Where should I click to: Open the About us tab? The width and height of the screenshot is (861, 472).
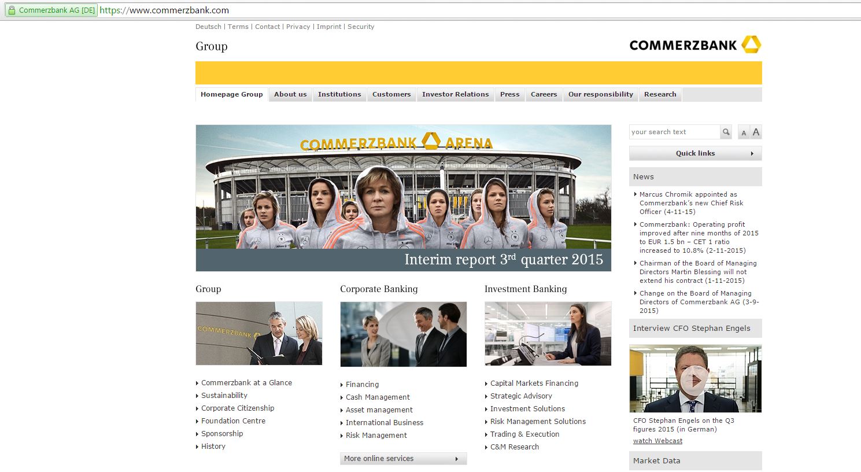[x=290, y=94]
